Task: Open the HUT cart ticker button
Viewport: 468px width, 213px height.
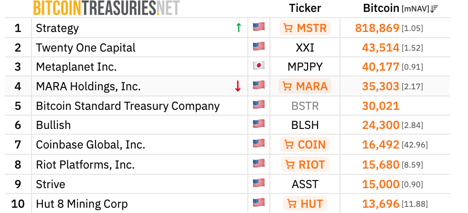Action: [305, 203]
